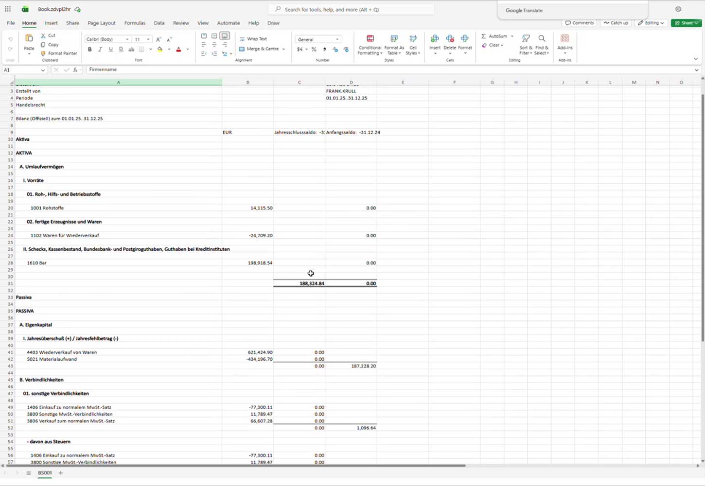705x486 pixels.
Task: Toggle Wrap Text
Action: 253,39
